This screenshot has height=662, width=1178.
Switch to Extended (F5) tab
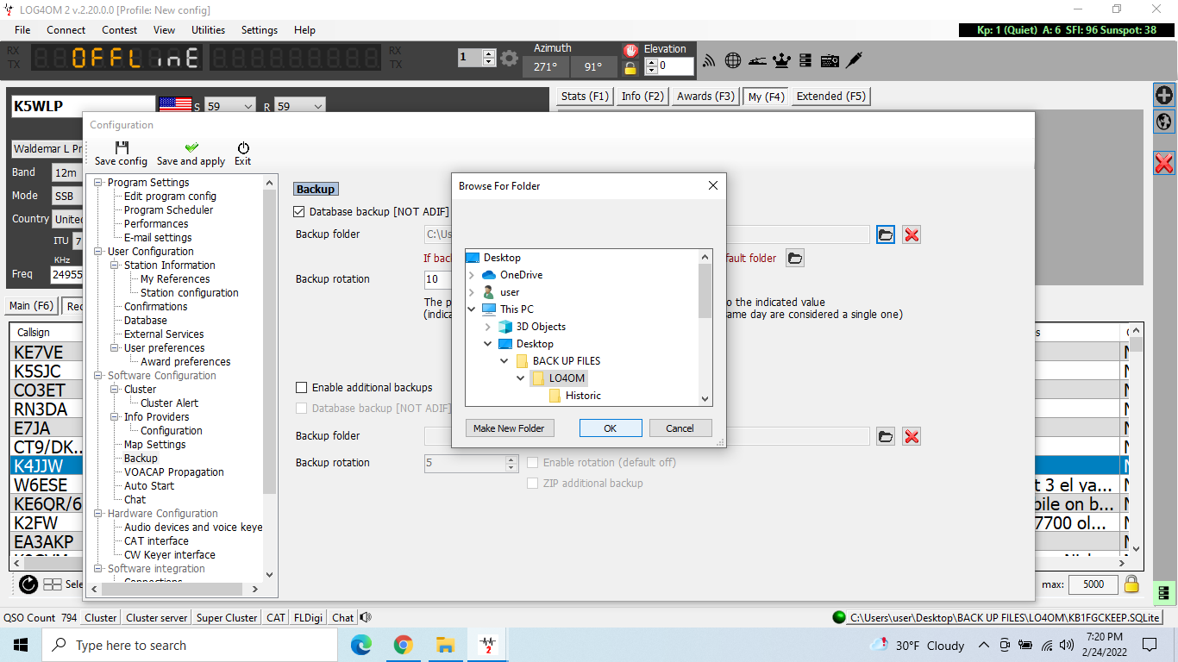[x=831, y=97]
